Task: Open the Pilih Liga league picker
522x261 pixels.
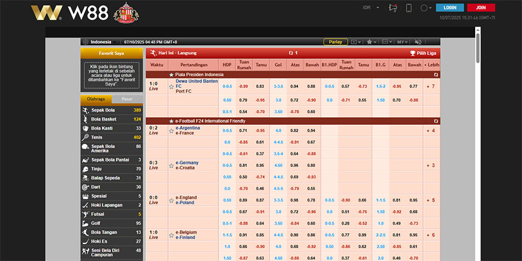Action: click(423, 53)
